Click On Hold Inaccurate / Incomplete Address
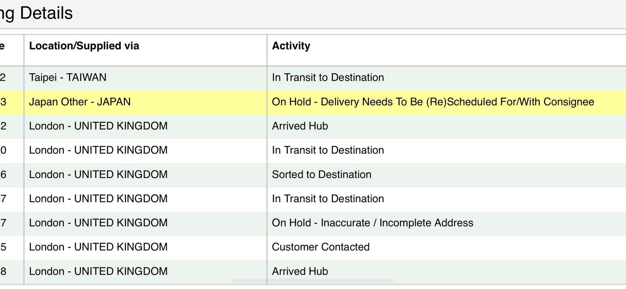The image size is (626, 289). click(x=372, y=223)
